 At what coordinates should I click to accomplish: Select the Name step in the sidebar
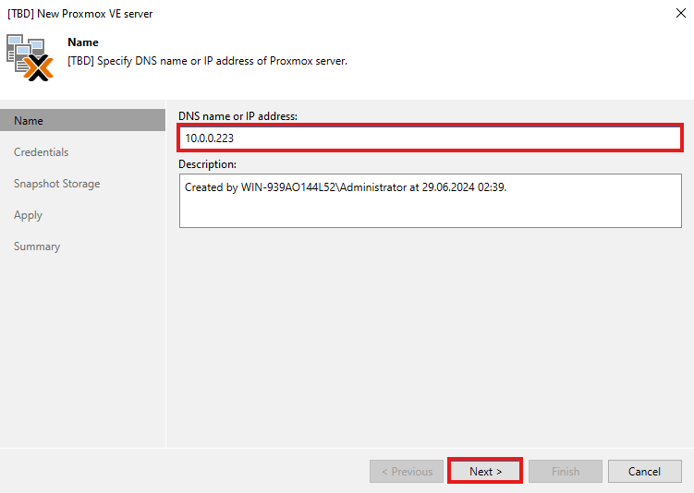(x=29, y=121)
